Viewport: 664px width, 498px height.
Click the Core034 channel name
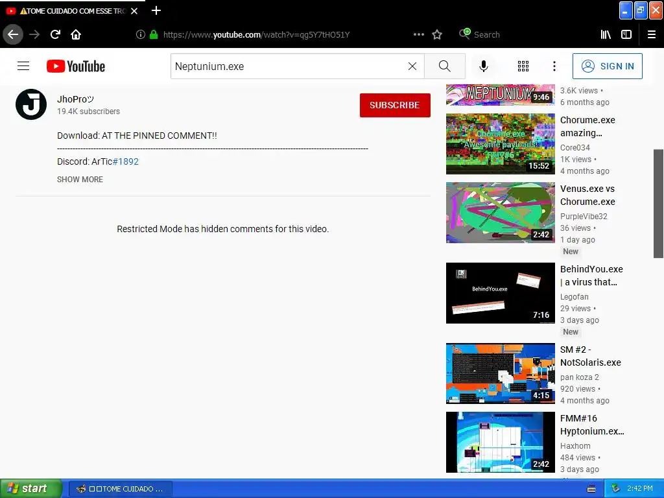575,147
